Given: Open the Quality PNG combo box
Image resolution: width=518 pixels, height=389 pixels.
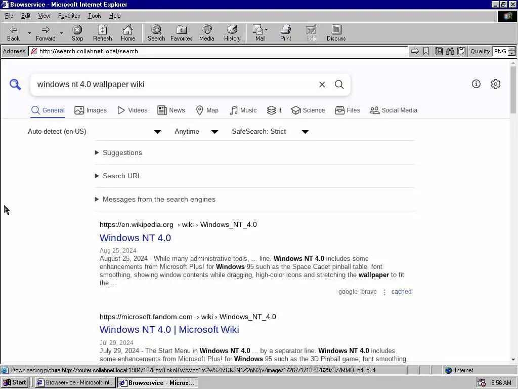Looking at the screenshot, I should coord(504,51).
